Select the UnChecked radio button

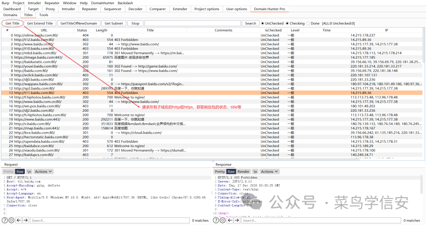point(262,24)
